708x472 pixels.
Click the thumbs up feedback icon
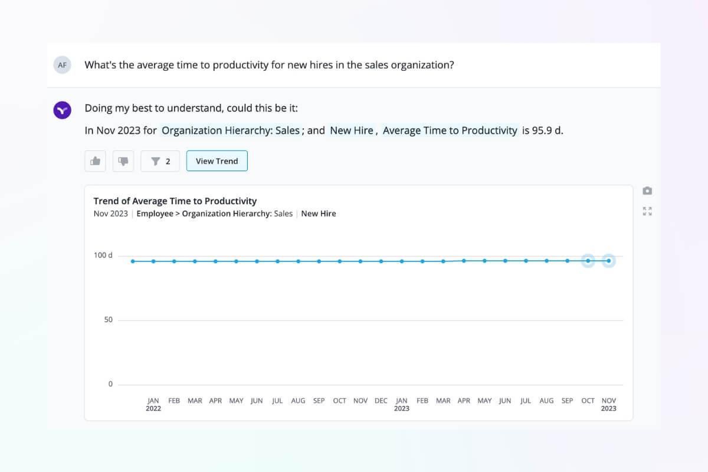click(x=95, y=161)
